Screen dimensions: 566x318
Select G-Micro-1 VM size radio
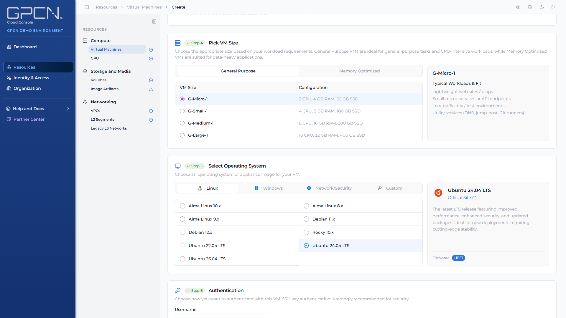pos(182,99)
